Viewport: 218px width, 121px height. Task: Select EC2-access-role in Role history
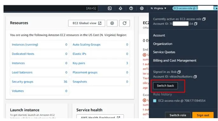182,101
